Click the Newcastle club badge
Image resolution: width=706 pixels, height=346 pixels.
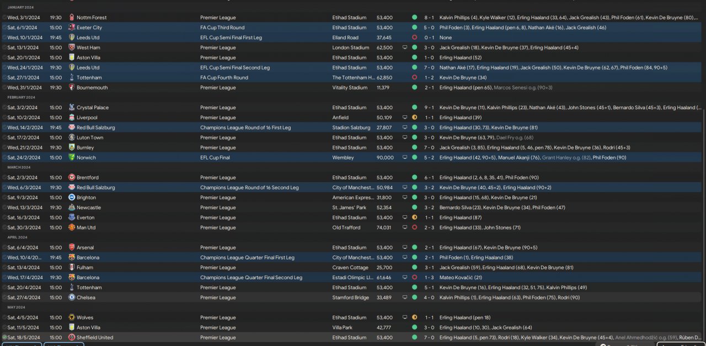coord(72,207)
